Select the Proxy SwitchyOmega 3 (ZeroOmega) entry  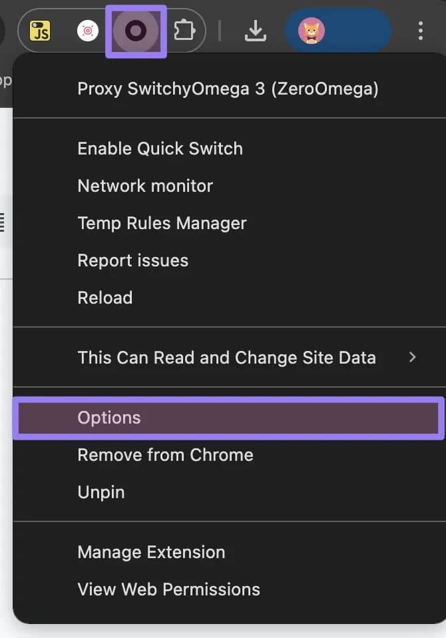click(228, 89)
